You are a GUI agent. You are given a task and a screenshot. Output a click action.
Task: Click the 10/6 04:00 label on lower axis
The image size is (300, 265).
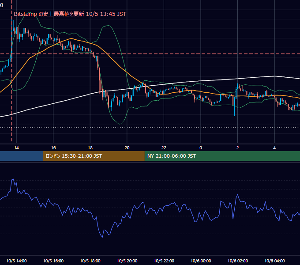point(274,261)
